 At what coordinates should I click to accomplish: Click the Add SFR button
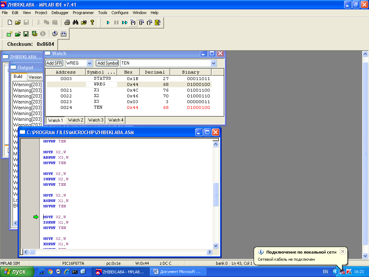click(x=54, y=63)
